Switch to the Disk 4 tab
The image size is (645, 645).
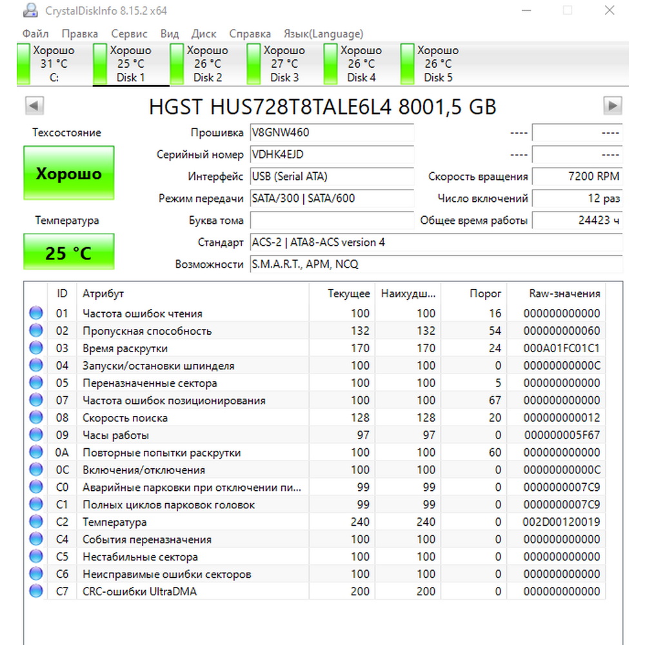pyautogui.click(x=362, y=64)
